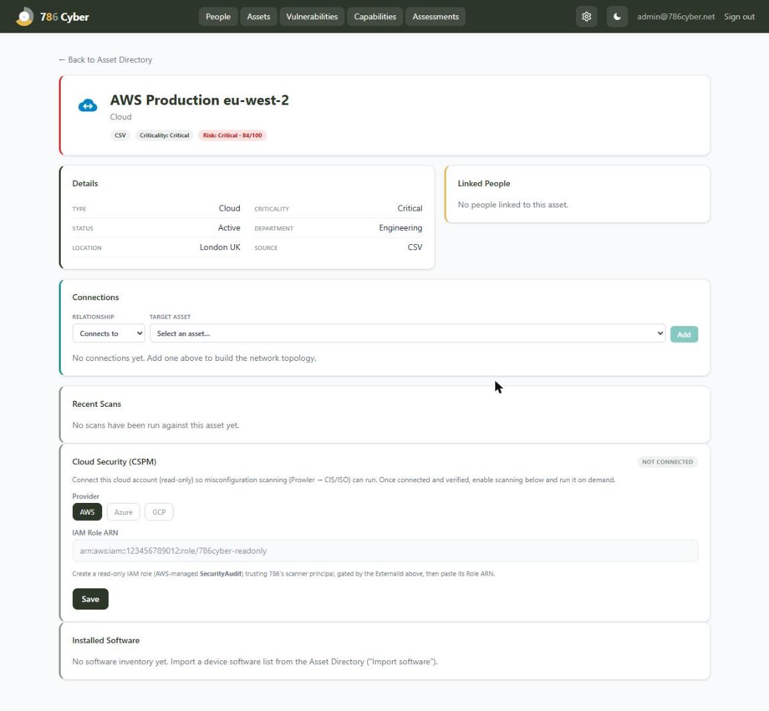The width and height of the screenshot is (769, 711).
Task: Click 'No people linked to this asset.' text
Action: tap(513, 205)
